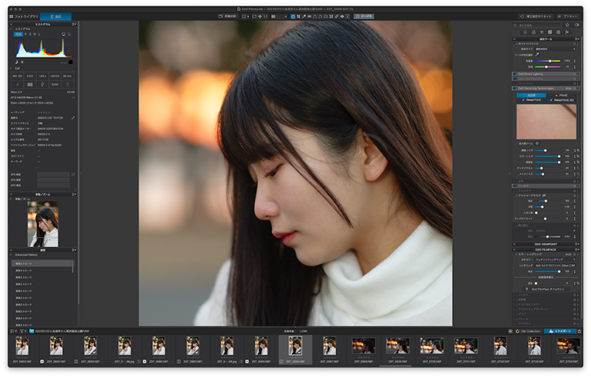
Task: Toggle the unsharp mask correction on/off
Action: 516,196
